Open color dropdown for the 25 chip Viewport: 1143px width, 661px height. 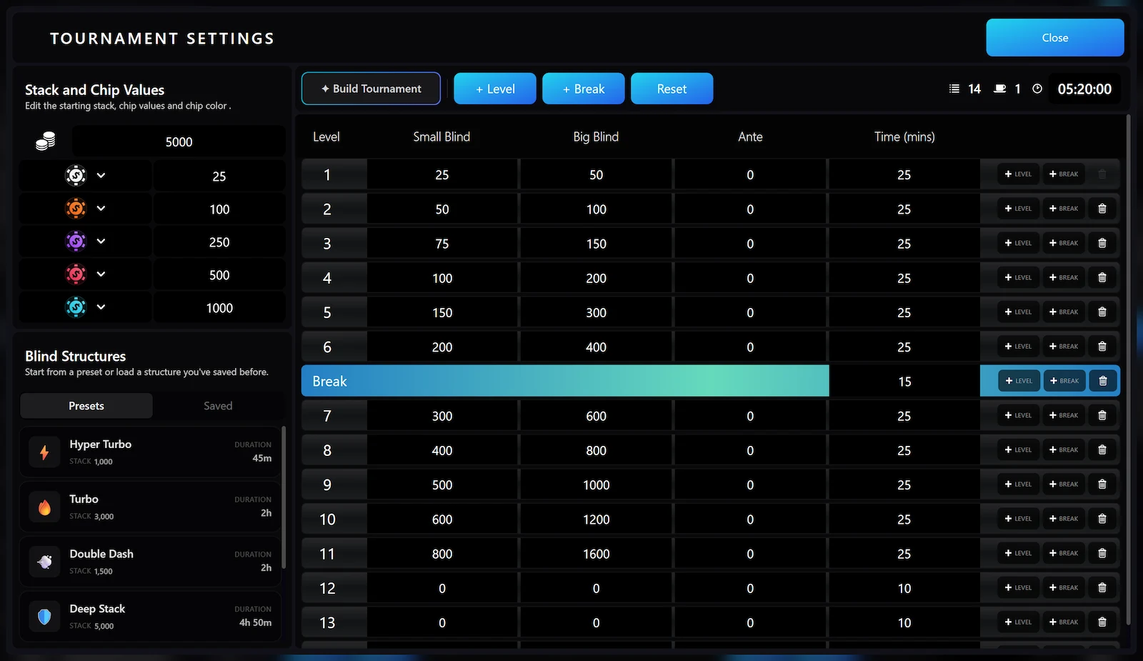(x=101, y=175)
